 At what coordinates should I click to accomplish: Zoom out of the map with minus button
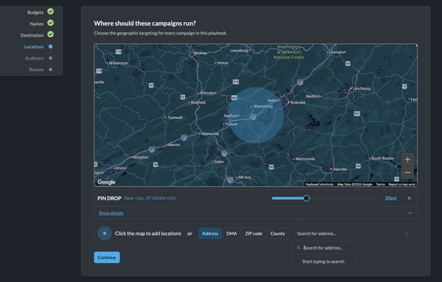click(x=407, y=172)
